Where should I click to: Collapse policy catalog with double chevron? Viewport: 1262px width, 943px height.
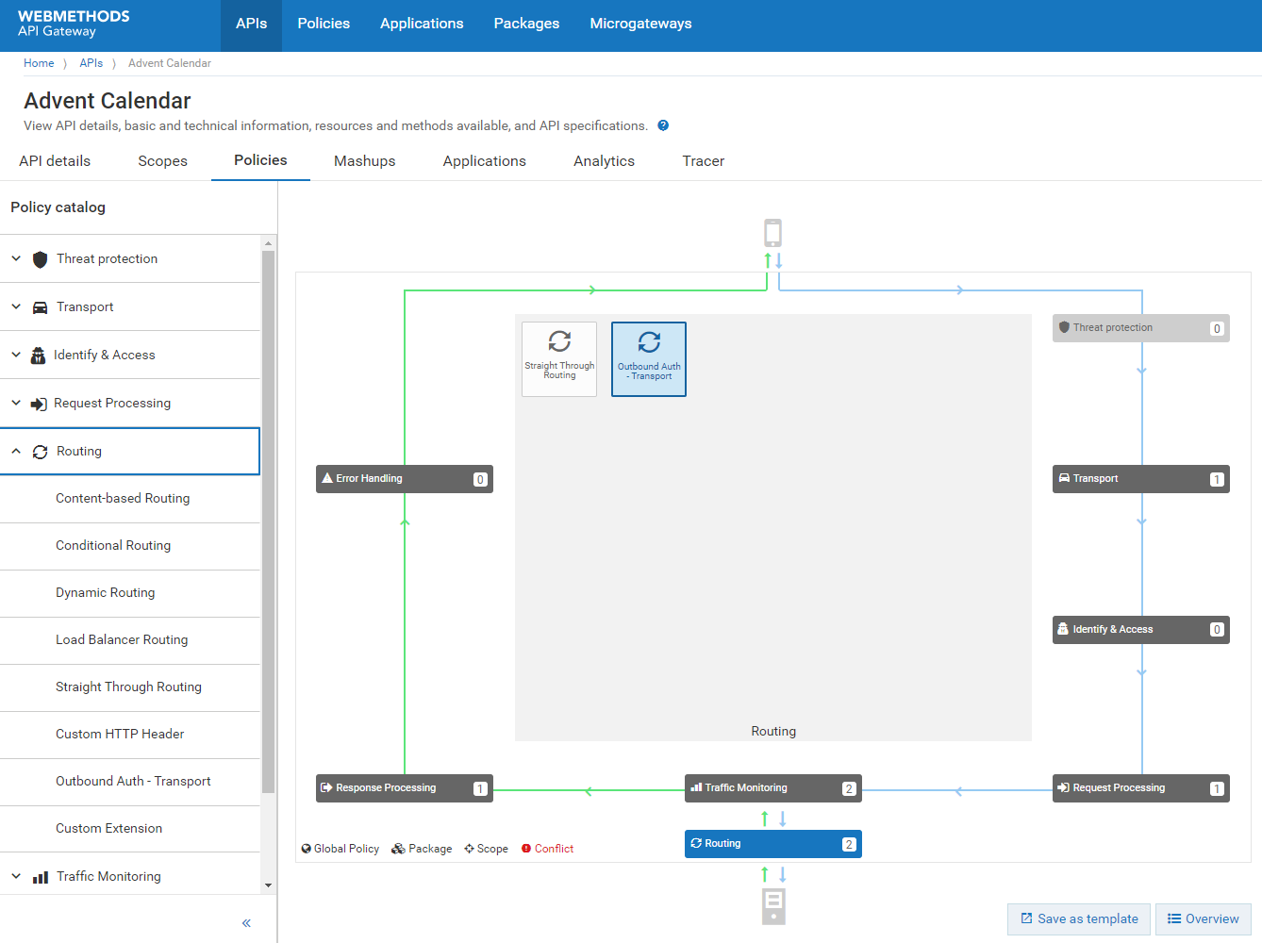(x=246, y=923)
